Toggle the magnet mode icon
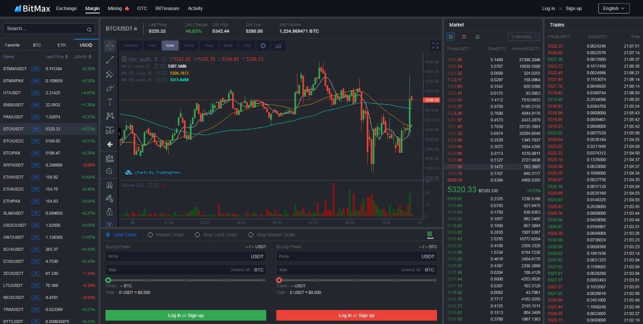This screenshot has height=324, width=643. pos(110,185)
